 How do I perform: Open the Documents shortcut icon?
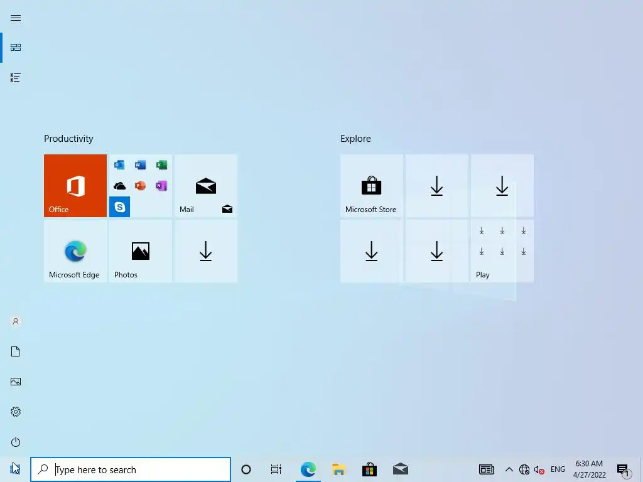tap(16, 351)
